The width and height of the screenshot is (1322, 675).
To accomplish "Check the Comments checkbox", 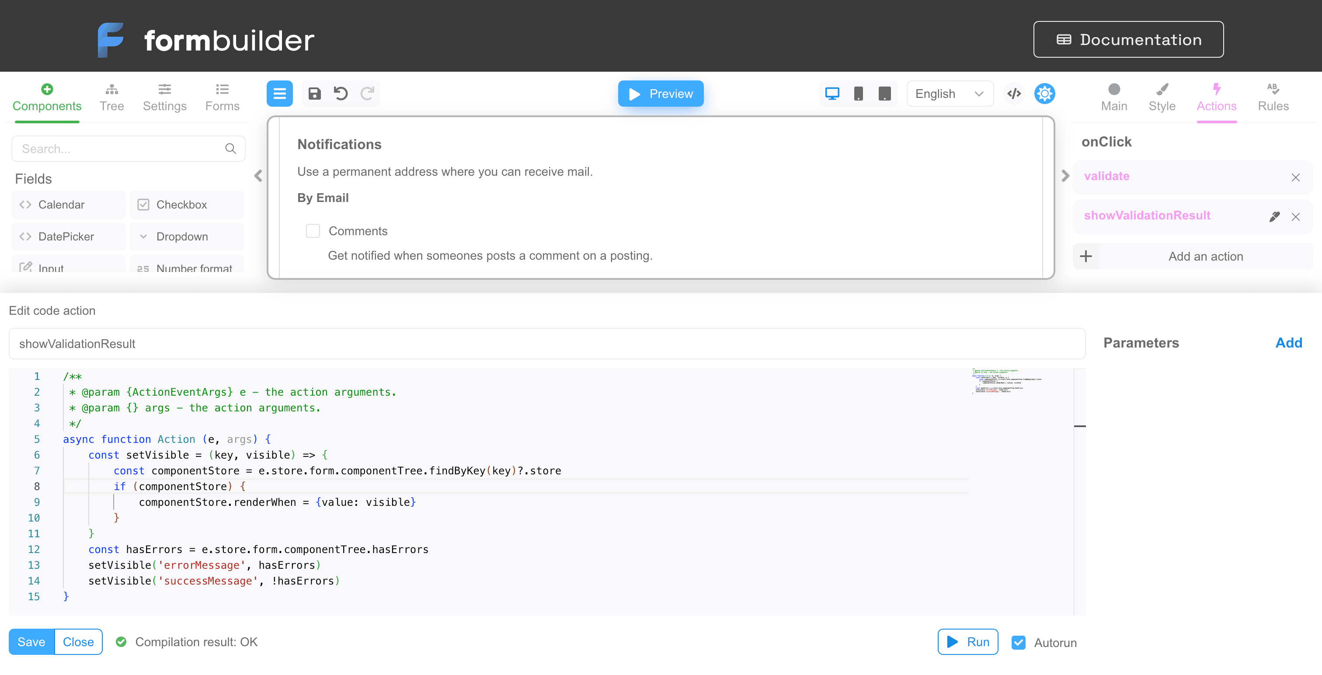I will (313, 231).
